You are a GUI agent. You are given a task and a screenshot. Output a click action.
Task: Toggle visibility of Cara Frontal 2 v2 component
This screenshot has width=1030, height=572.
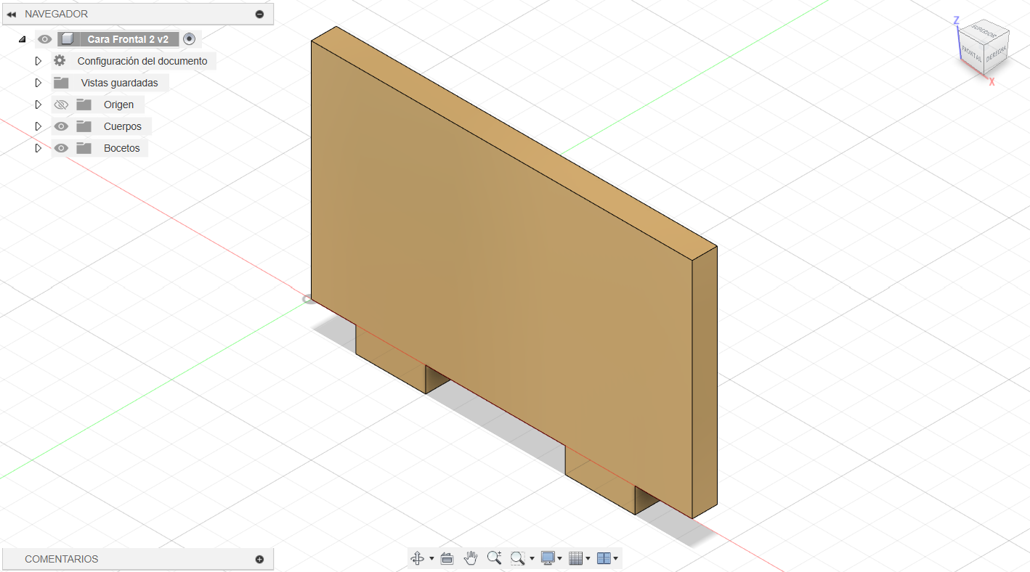[x=45, y=39]
